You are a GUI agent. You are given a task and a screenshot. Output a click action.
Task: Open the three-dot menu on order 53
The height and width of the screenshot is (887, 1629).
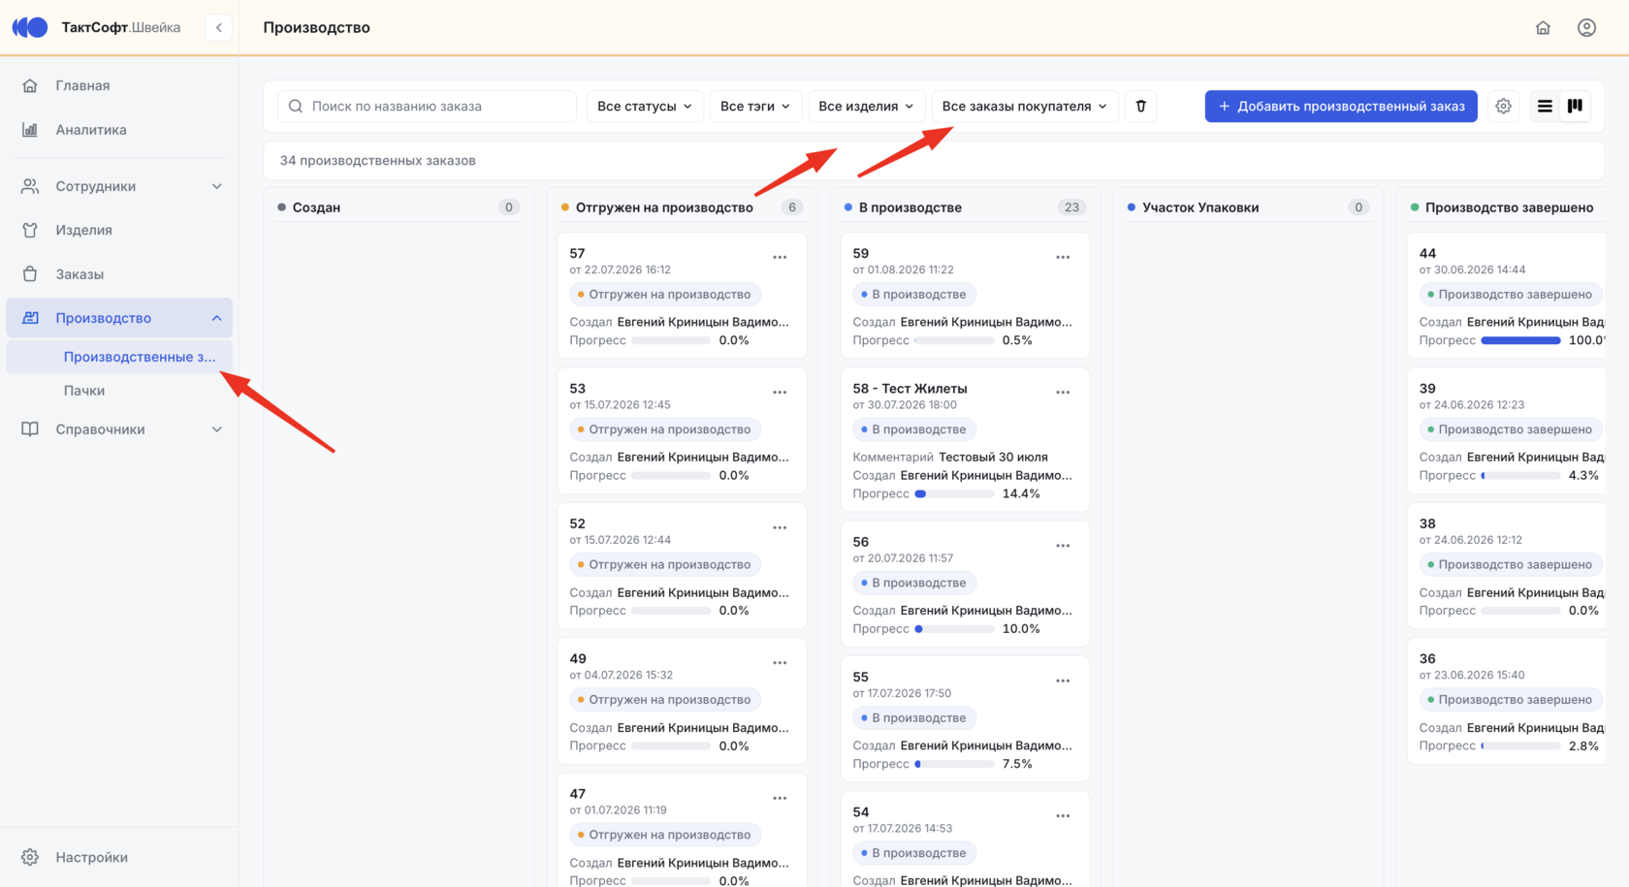coord(780,392)
